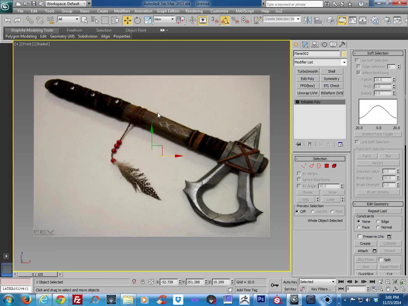Enable Edge sub-object selection
Image resolution: width=408 pixels, height=306 pixels.
(311, 166)
